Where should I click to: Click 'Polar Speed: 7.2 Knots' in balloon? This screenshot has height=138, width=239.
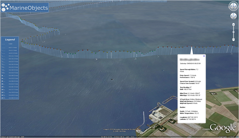(188, 75)
